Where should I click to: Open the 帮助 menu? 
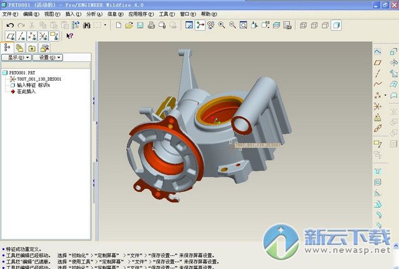click(209, 14)
